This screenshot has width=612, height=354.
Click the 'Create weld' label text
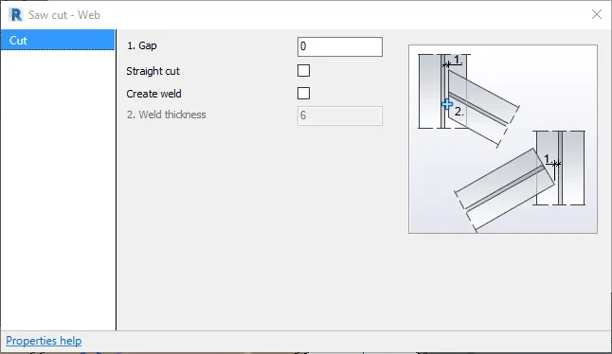153,94
